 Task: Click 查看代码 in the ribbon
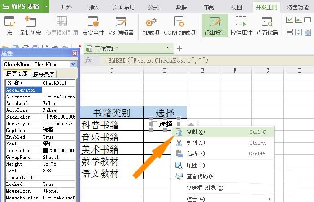pyautogui.click(x=267, y=25)
